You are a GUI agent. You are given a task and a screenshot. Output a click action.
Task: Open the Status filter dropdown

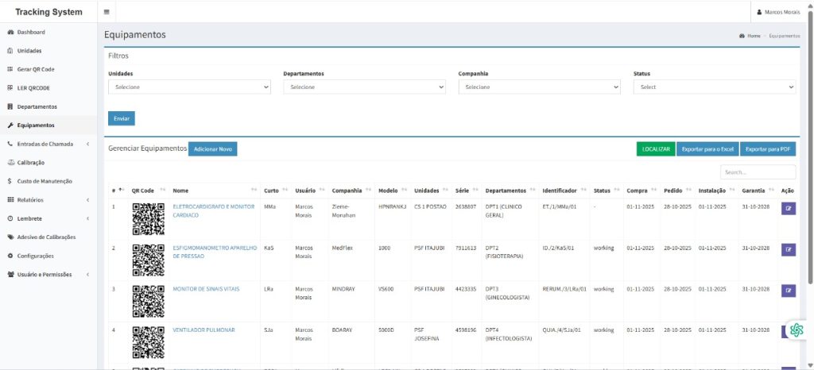[x=714, y=87]
